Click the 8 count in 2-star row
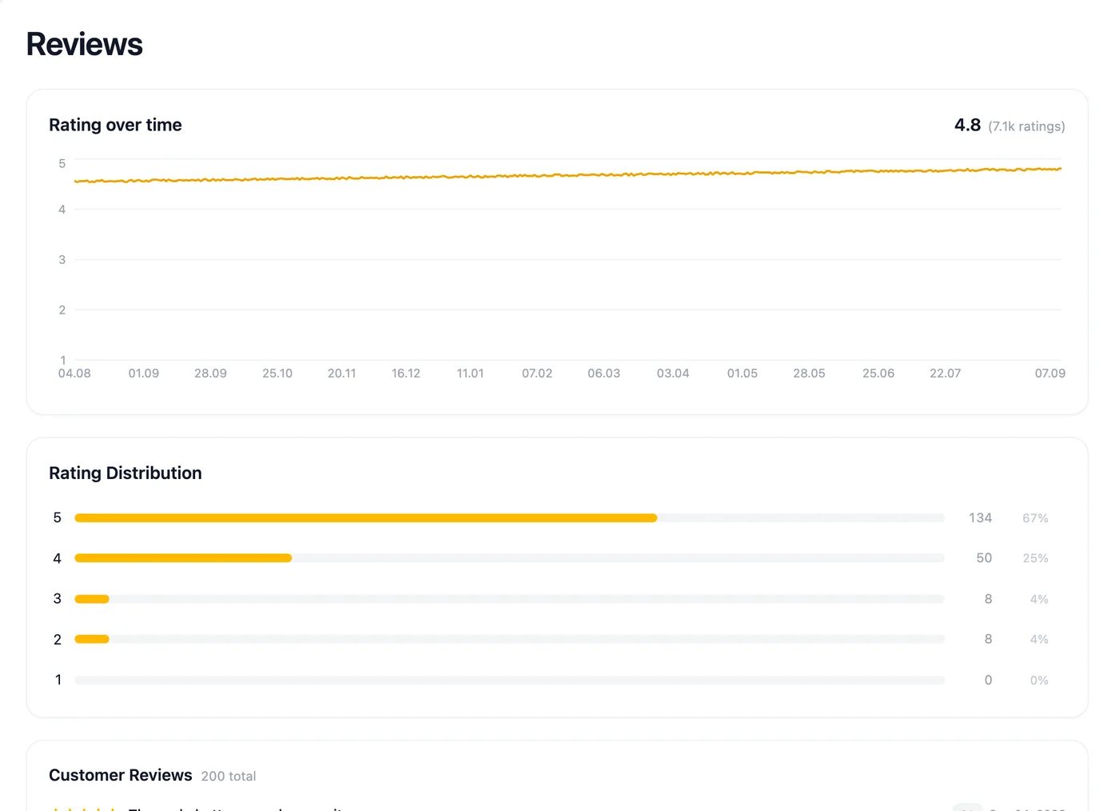Viewport: 1119px width, 811px height. tap(988, 639)
